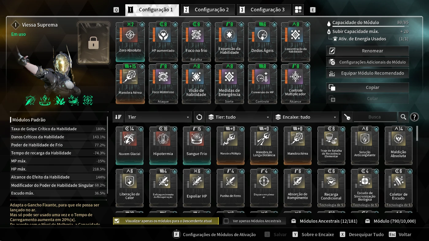
Task: Pick the Nuvem Glacial module card
Action: (130, 146)
